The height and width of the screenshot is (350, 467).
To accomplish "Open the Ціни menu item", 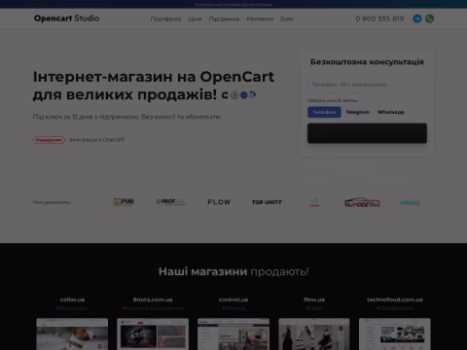I will point(195,18).
